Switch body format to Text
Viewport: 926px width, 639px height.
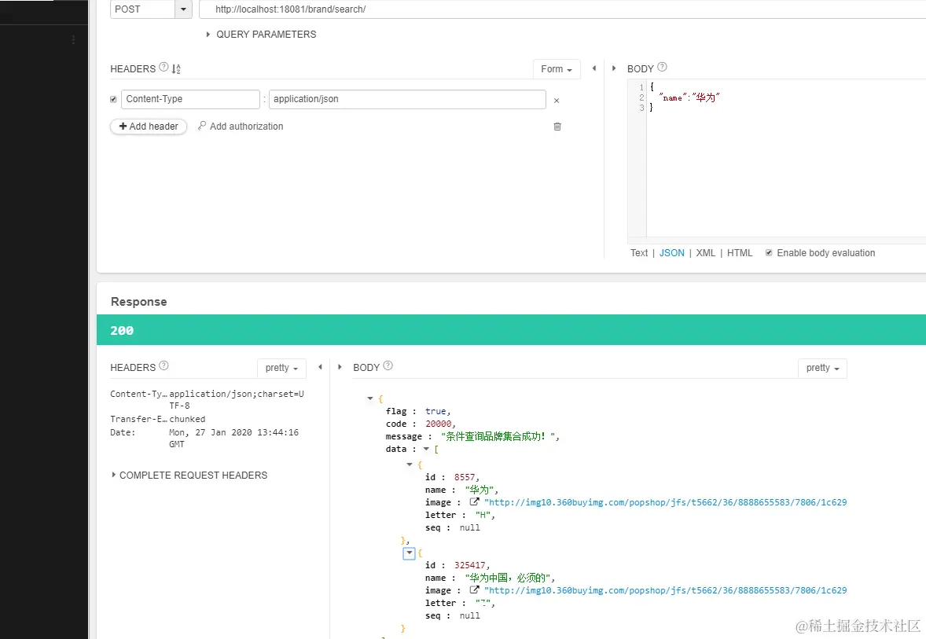point(639,253)
